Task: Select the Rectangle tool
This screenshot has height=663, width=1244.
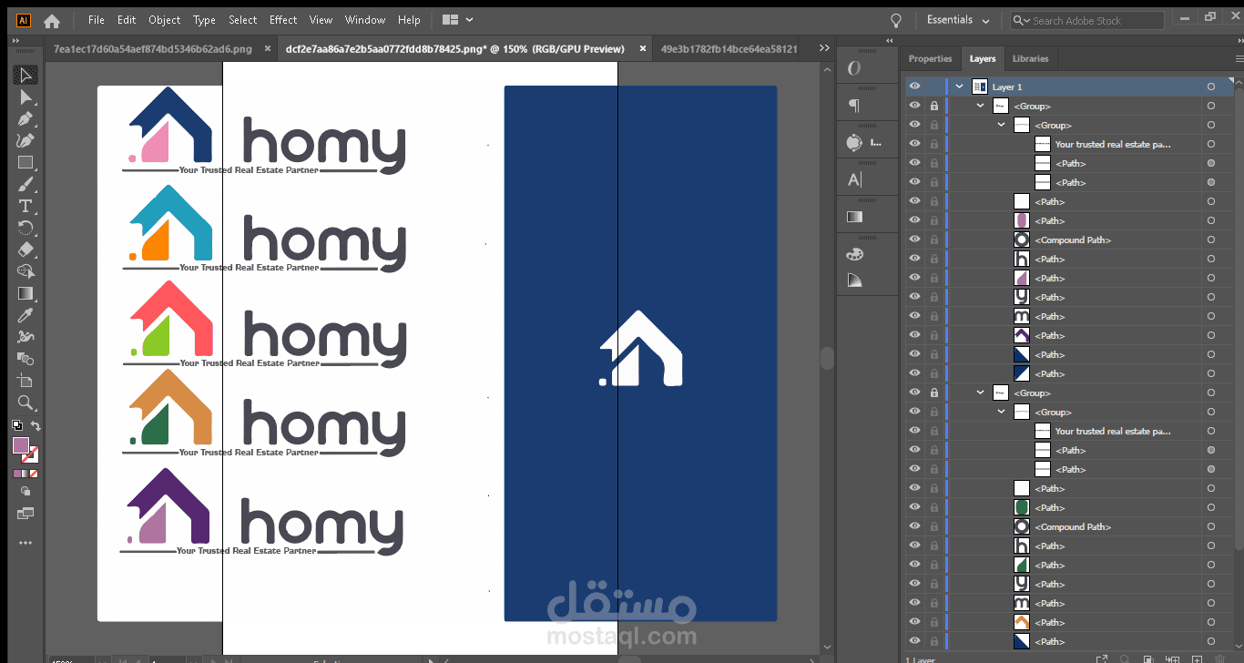Action: tap(25, 163)
